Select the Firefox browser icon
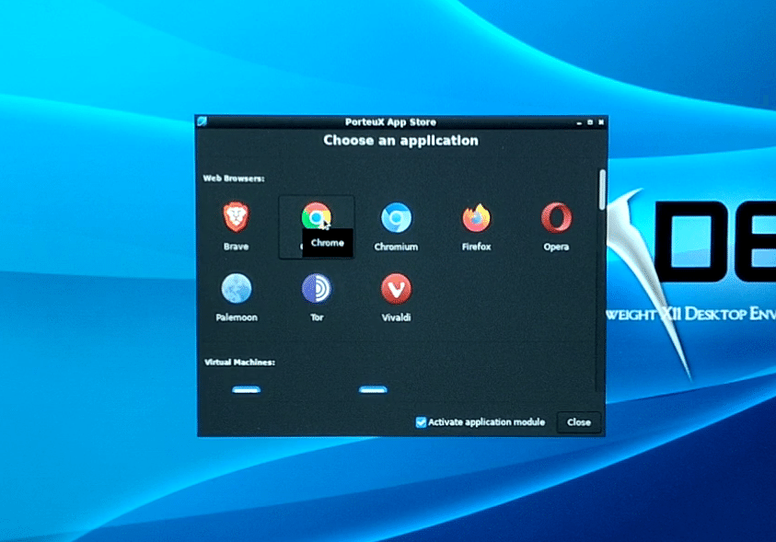 [476, 217]
